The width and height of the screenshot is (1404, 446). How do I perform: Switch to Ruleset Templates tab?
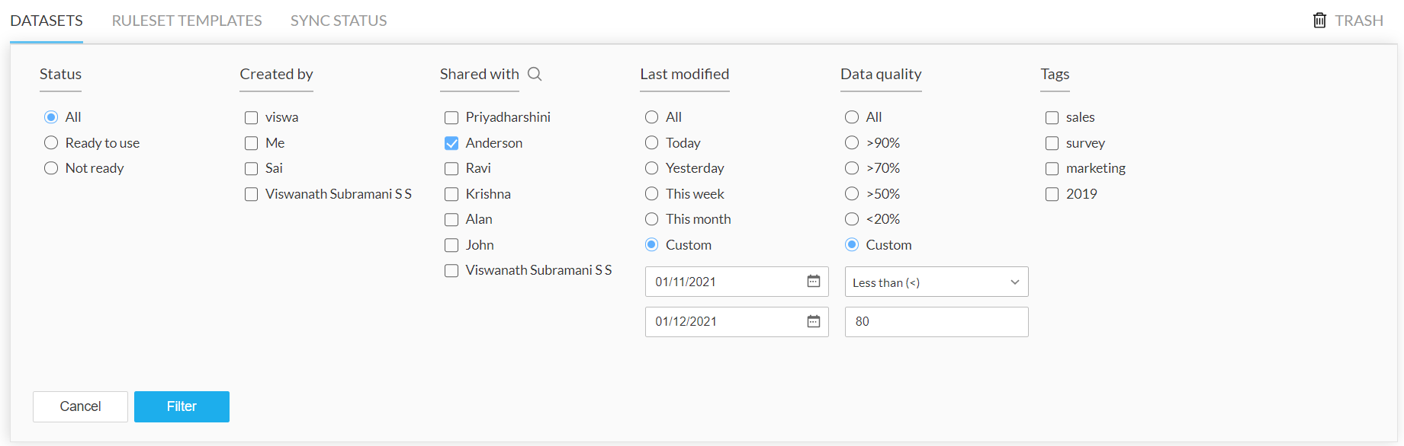(187, 21)
